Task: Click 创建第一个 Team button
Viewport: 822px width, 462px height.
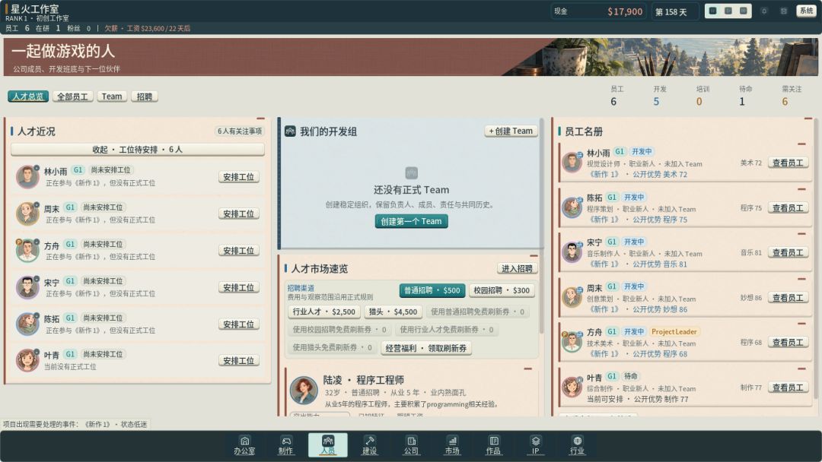Action: coord(412,221)
